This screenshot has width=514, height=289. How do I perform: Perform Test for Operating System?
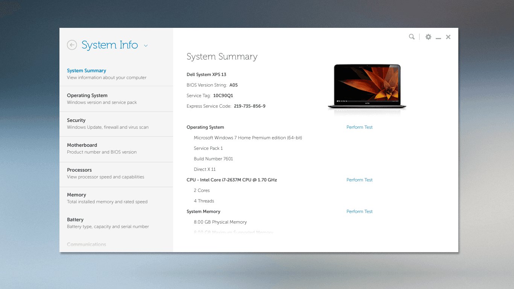point(359,127)
